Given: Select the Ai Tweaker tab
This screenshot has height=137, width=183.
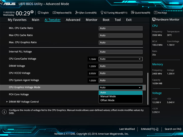Looking at the screenshot, I should tap(53, 20).
